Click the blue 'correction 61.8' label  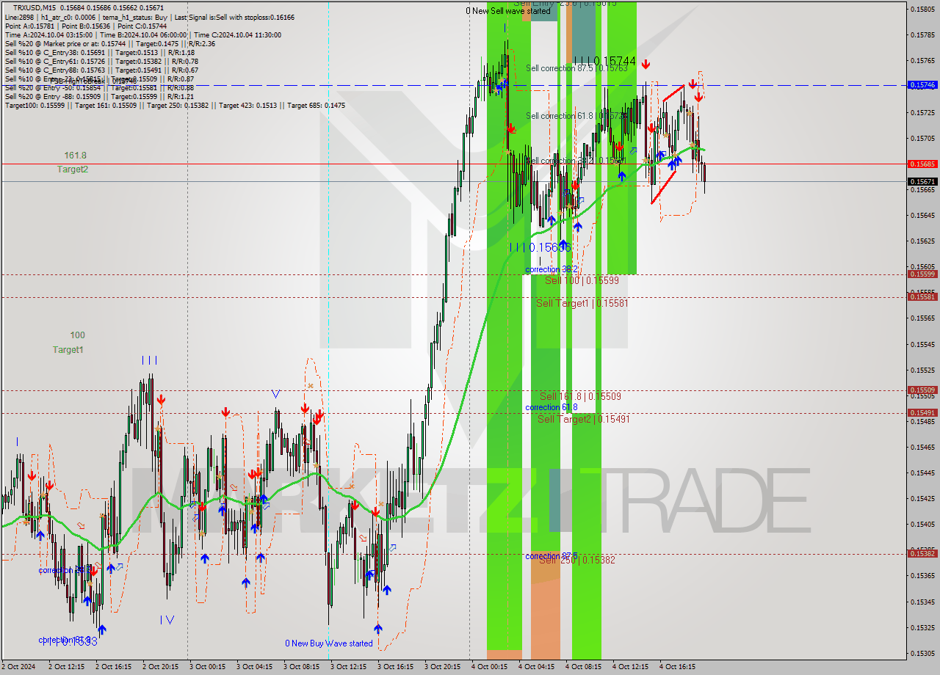pyautogui.click(x=552, y=407)
